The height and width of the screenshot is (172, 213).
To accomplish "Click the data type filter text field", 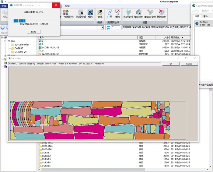I will point(156,27).
